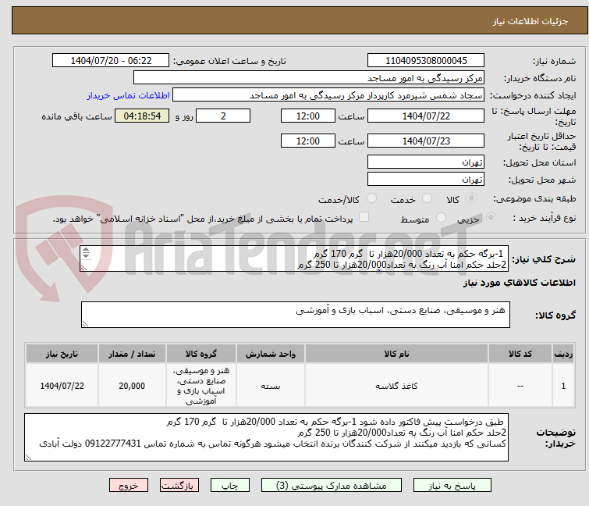Viewport: 589px width, 506px height.
Task: Click the گروه کالا column header
Action: coord(201,354)
